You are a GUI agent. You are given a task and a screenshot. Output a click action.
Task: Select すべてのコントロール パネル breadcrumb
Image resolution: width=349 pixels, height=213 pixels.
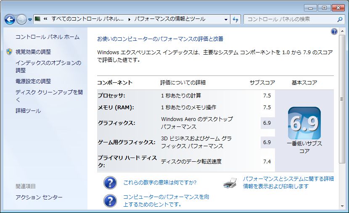tap(87, 19)
